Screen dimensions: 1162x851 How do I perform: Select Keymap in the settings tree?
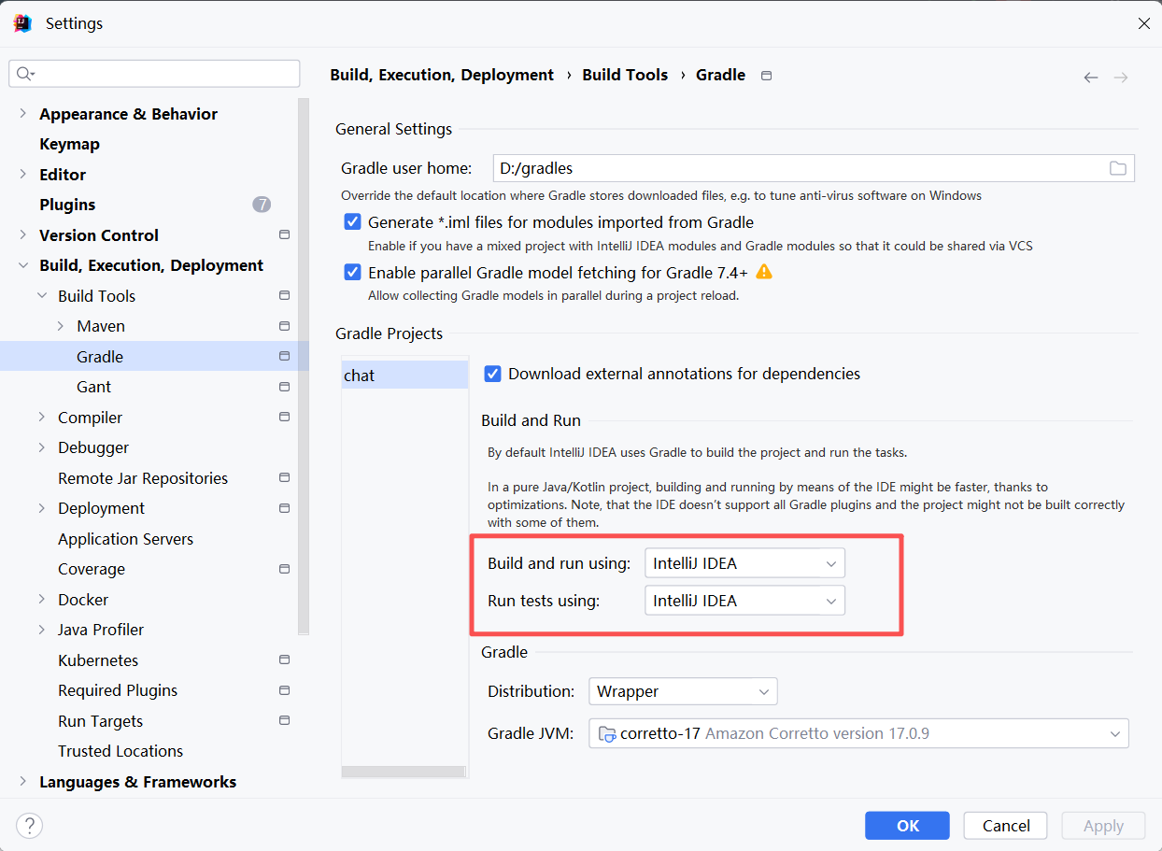69,144
